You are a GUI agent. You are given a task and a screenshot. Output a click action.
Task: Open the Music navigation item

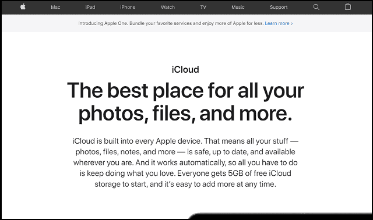[238, 7]
